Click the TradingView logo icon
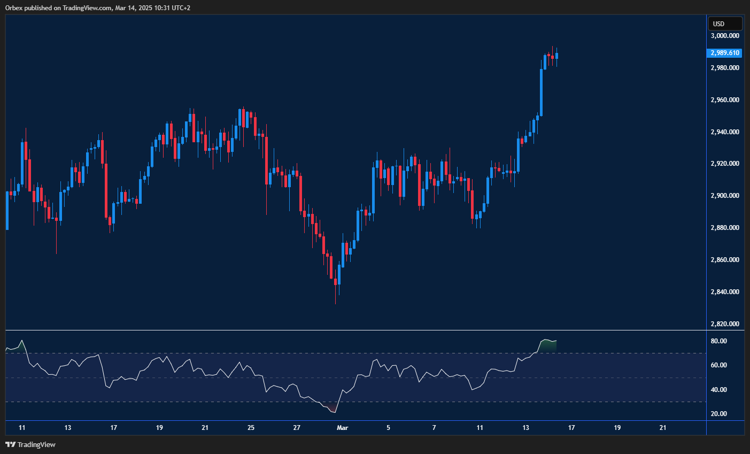Viewport: 750px width, 454px height. (9, 444)
